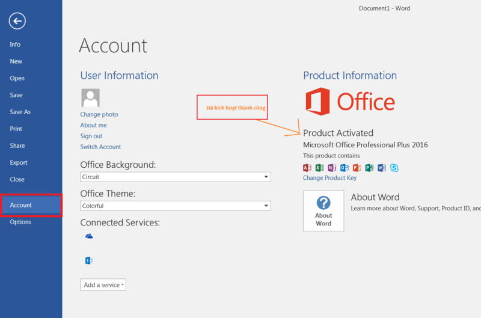Click the User Information heading
Screen dimensions: 481x318
tap(119, 75)
